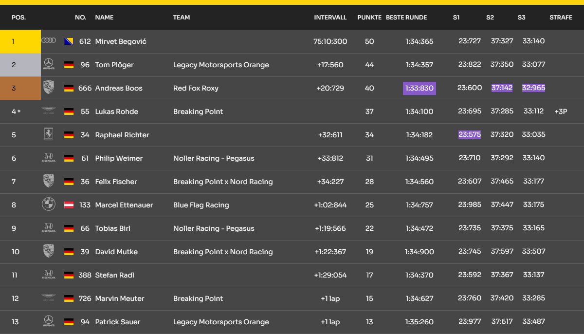Select the gold position 1 cell
The width and height of the screenshot is (584, 334).
pyautogui.click(x=20, y=41)
